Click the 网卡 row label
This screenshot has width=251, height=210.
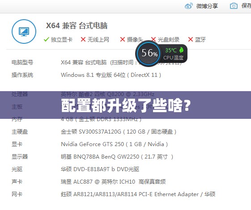click(x=17, y=194)
